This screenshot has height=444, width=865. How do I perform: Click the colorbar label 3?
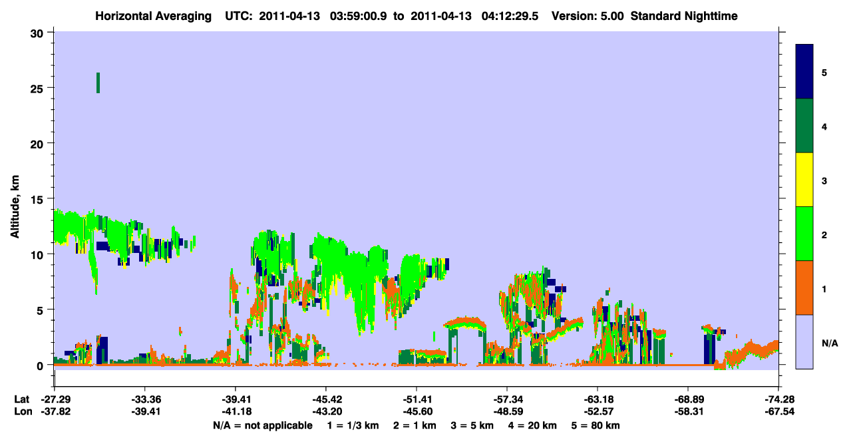tap(824, 181)
